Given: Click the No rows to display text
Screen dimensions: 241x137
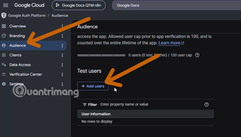Looking at the screenshot, I should [x=97, y=121].
